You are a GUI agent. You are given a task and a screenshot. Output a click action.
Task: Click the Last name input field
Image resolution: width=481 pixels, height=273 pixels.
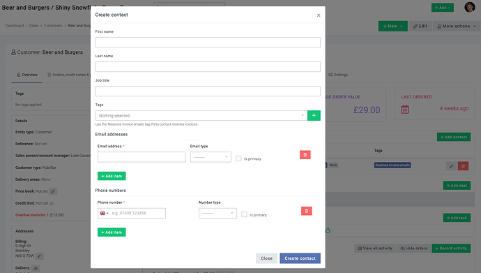[208, 66]
